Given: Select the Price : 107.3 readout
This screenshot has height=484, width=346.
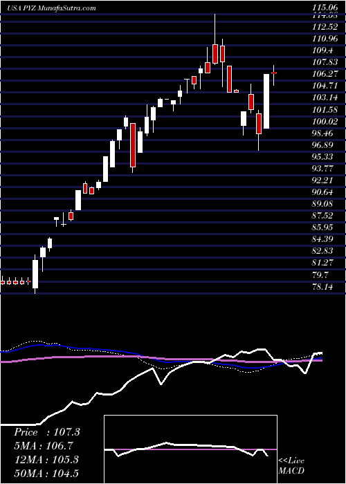Looking at the screenshot, I should (47, 432).
